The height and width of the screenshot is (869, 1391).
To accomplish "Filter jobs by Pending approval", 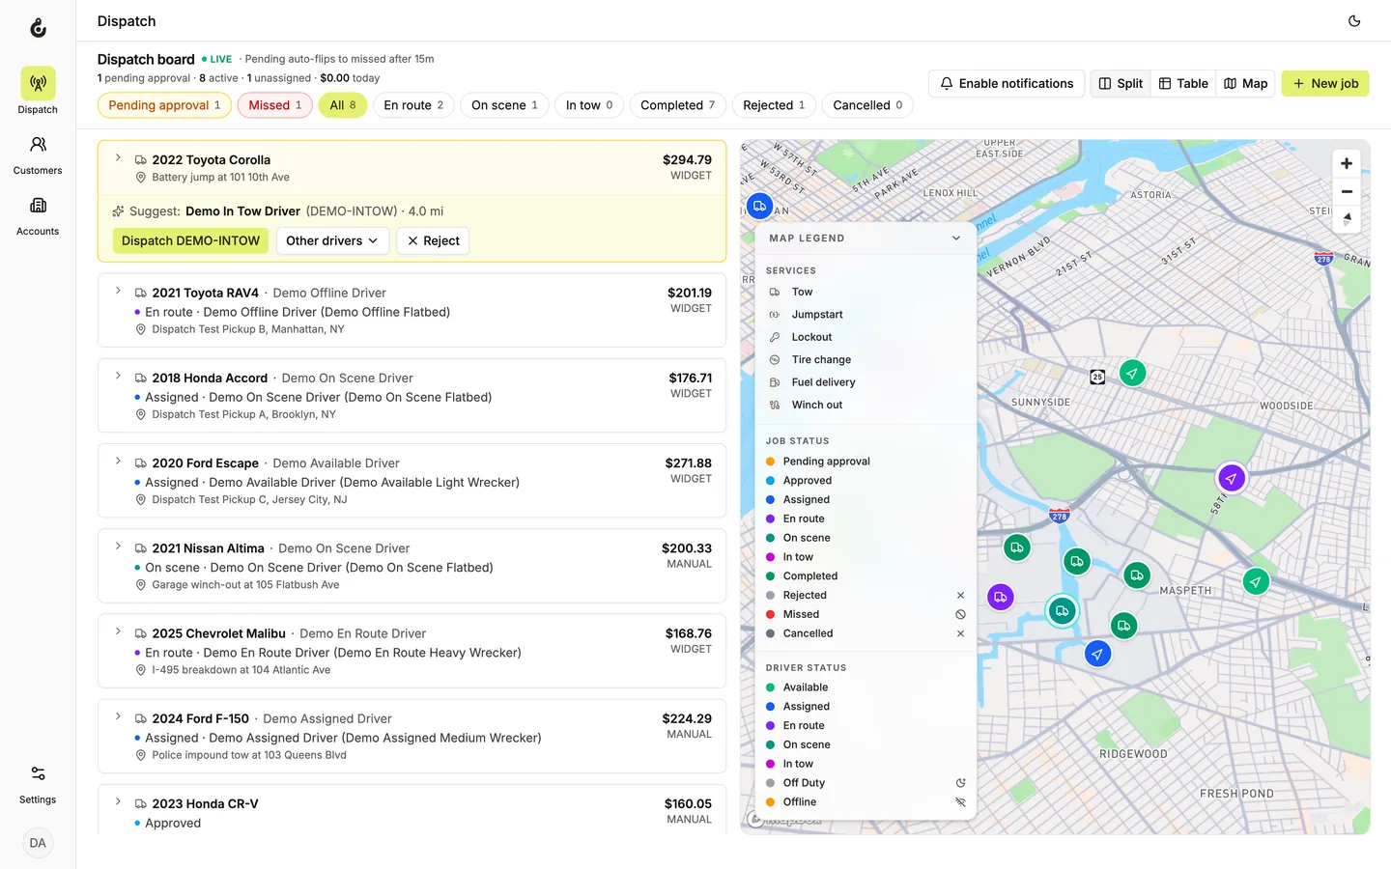I will point(164,105).
